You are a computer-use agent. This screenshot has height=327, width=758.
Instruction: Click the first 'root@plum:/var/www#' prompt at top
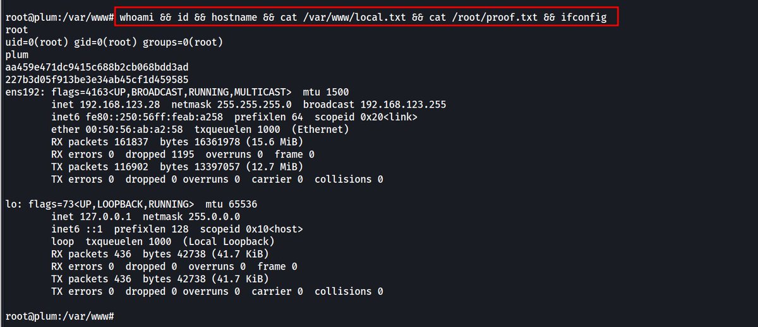pos(59,17)
